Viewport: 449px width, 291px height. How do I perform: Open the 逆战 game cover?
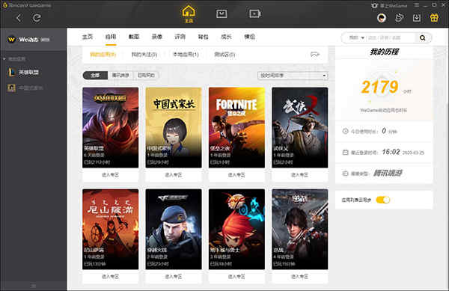(x=300, y=229)
